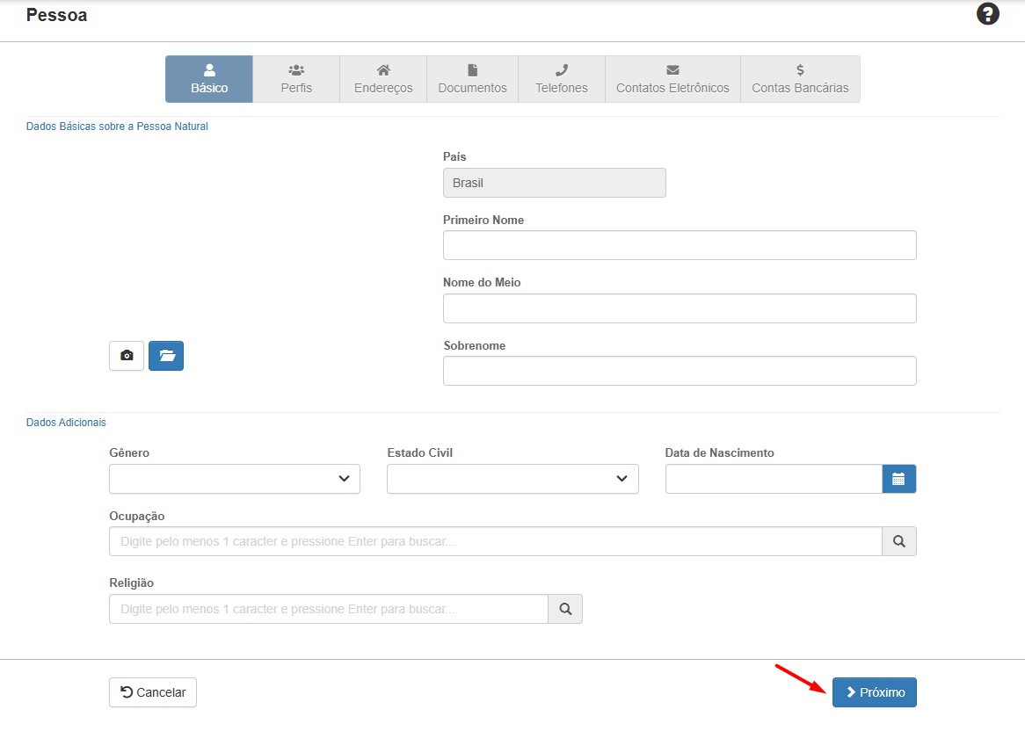This screenshot has height=731, width=1025.
Task: Click the Religião search magnifier icon
Action: pos(565,609)
